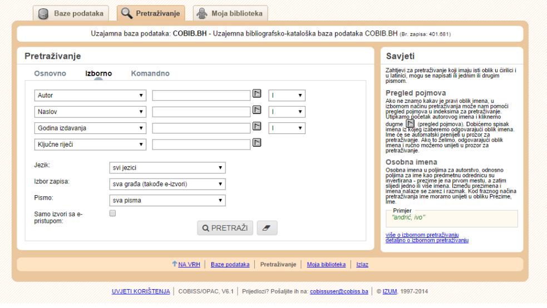Screen dimensions: 547x308
Task: Expand the Jezik dropdown showing svi jezici
Action: coord(167,167)
